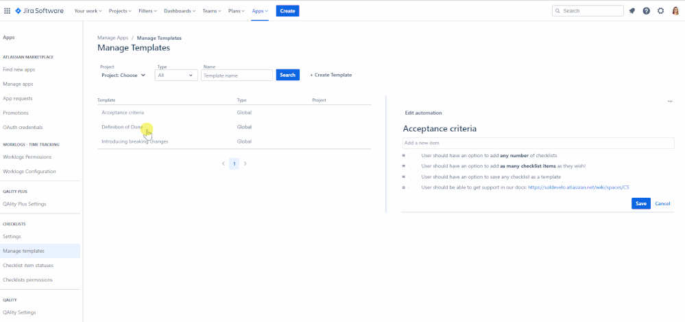Cancel editing the template

click(x=663, y=203)
